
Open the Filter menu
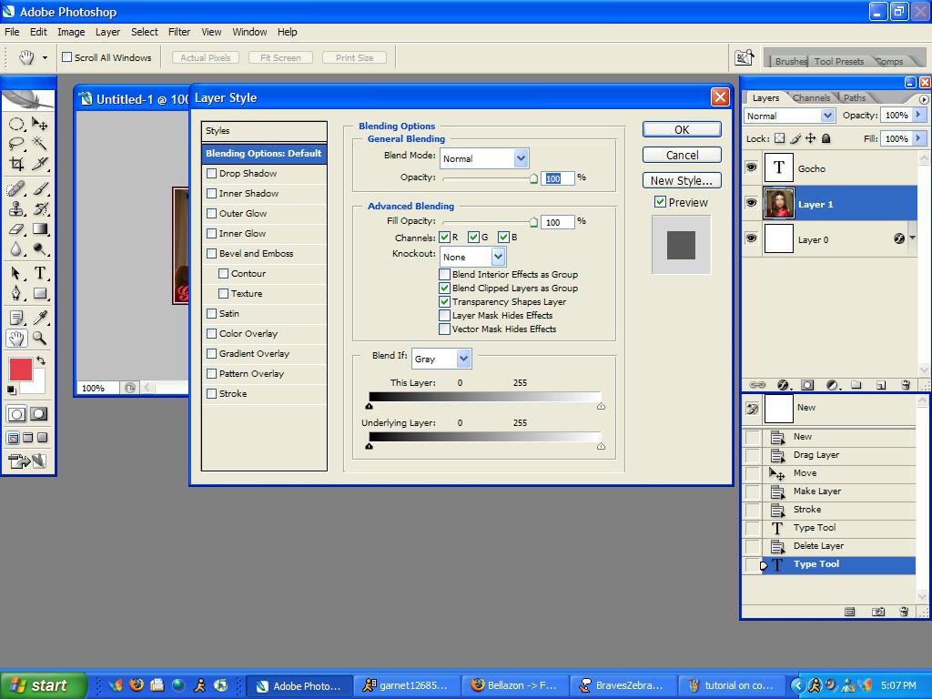tap(179, 32)
